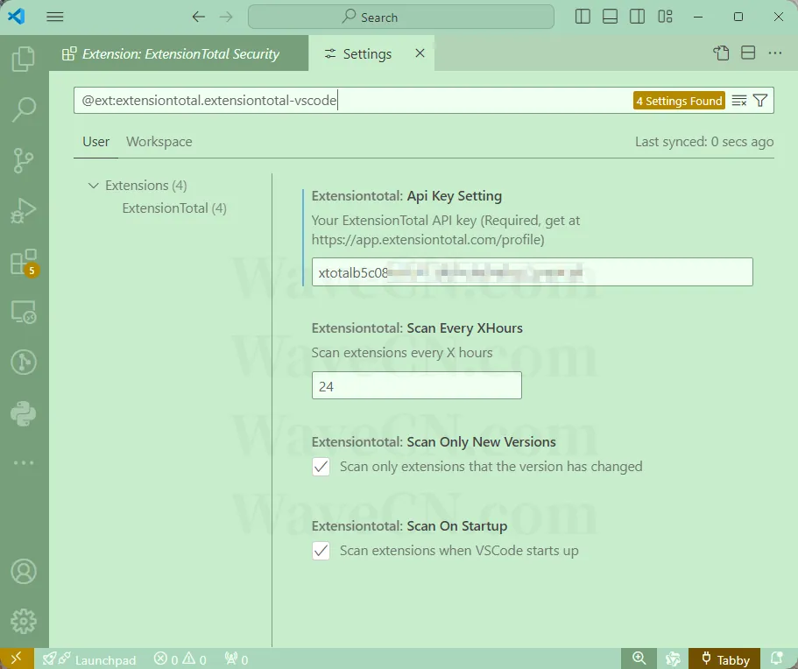This screenshot has width=798, height=669.
Task: Open the circular git branch activity icon
Action: [24, 363]
